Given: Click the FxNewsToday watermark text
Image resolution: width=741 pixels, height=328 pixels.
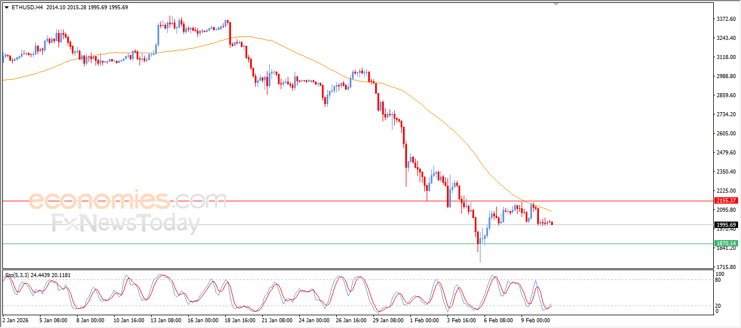Looking at the screenshot, I should 126,223.
